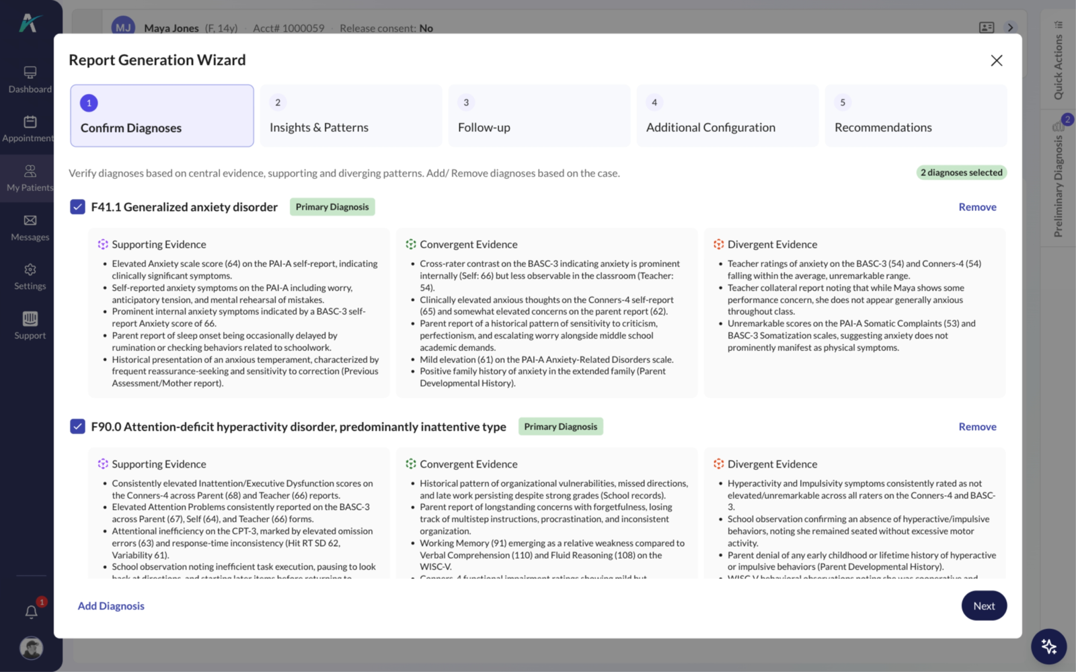Screen dimensions: 1076x672
Task: Open the Appointments calendar icon
Action: point(30,122)
